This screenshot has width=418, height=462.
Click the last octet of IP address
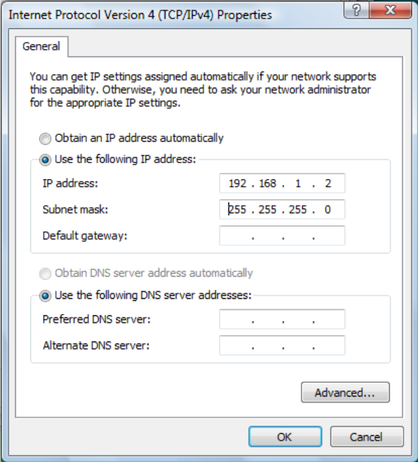(x=326, y=184)
